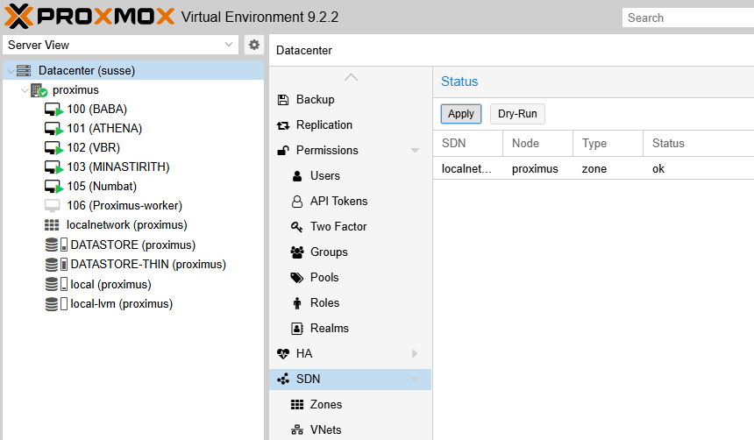Click the Zones grid icon in menu
Image resolution: width=754 pixels, height=440 pixels.
tap(297, 405)
